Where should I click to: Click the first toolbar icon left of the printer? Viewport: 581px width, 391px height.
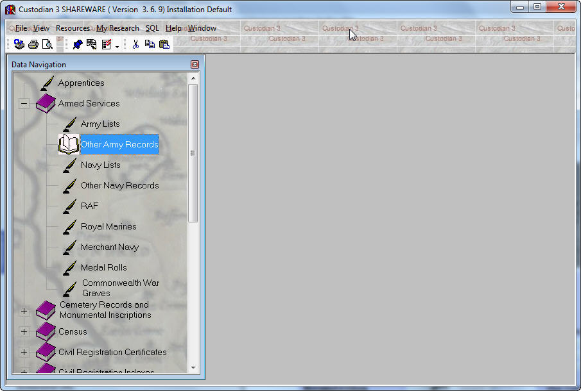(x=19, y=44)
